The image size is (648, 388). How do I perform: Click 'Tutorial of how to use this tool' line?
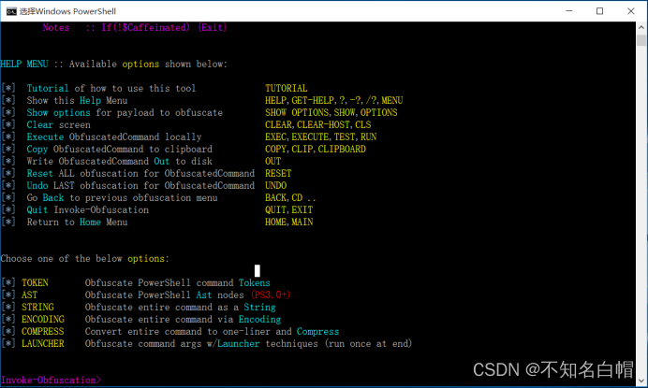click(111, 88)
